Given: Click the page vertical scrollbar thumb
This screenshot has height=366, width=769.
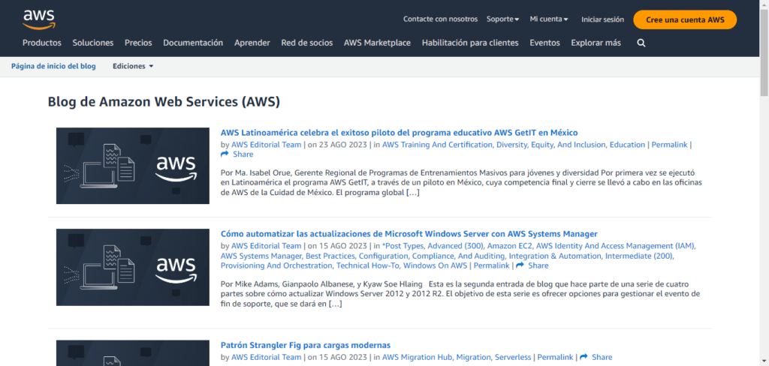Looking at the screenshot, I should point(764,52).
